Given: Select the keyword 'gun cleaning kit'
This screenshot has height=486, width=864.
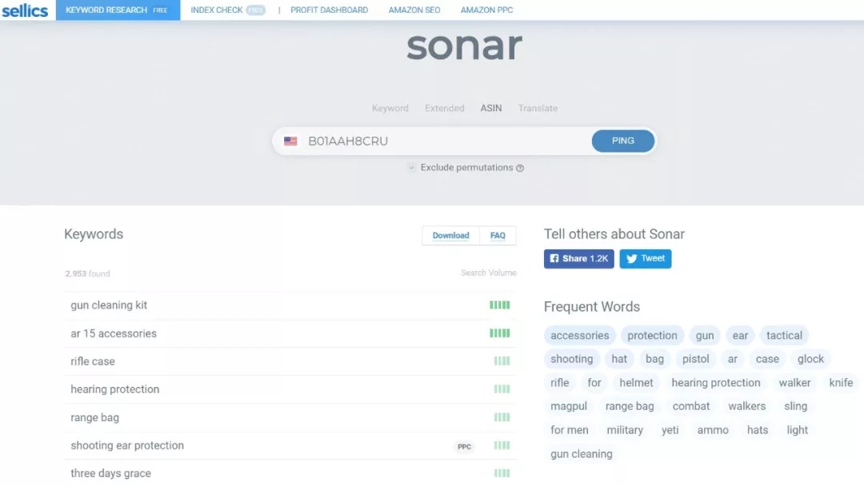Looking at the screenshot, I should [109, 305].
